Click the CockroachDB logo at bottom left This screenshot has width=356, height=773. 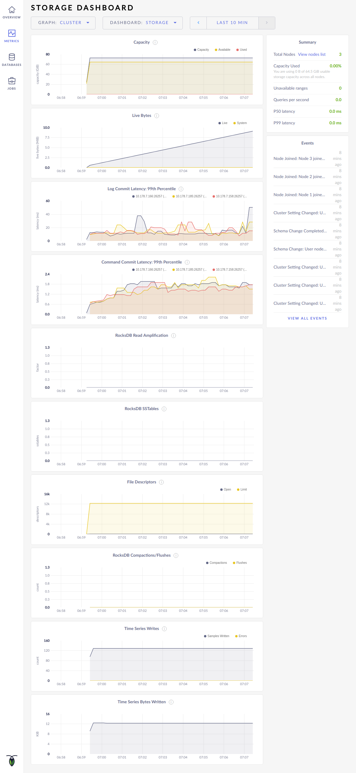(12, 761)
